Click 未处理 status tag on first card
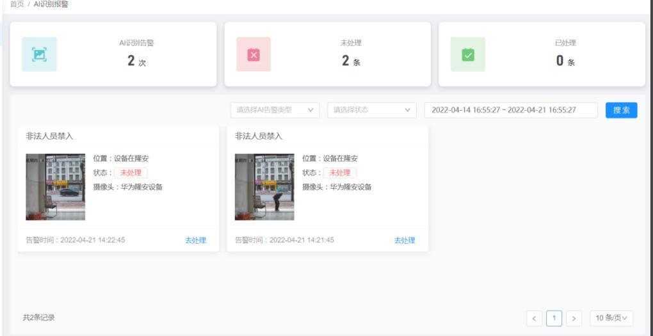The height and width of the screenshot is (336, 653). pos(131,173)
